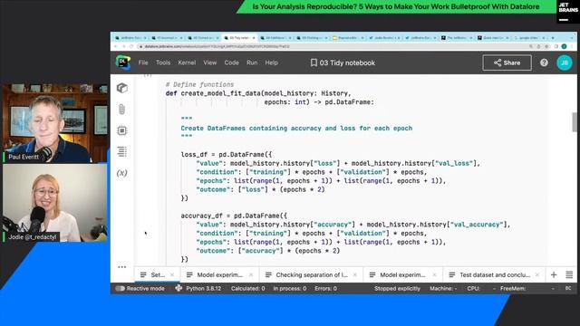This screenshot has width=580, height=326.
Task: Close the first Model experim... sheet tab
Action: point(251,275)
